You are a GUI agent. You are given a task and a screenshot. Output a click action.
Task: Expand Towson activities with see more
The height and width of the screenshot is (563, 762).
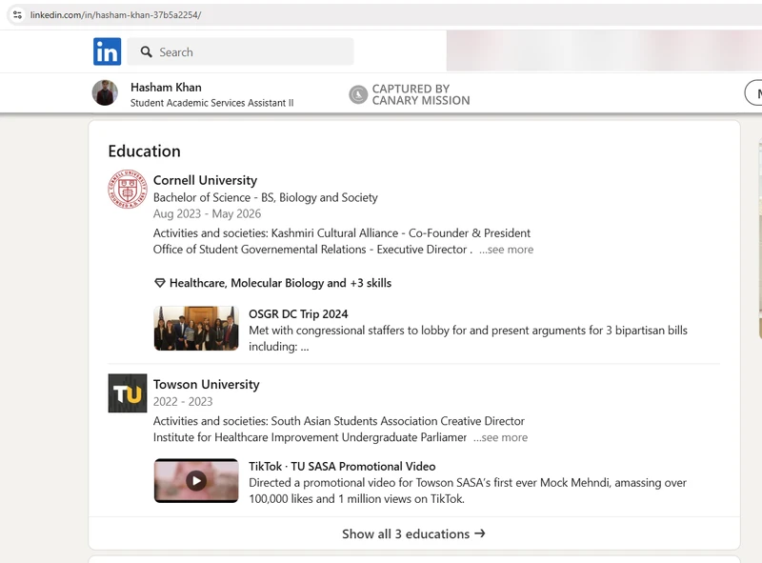pos(501,437)
